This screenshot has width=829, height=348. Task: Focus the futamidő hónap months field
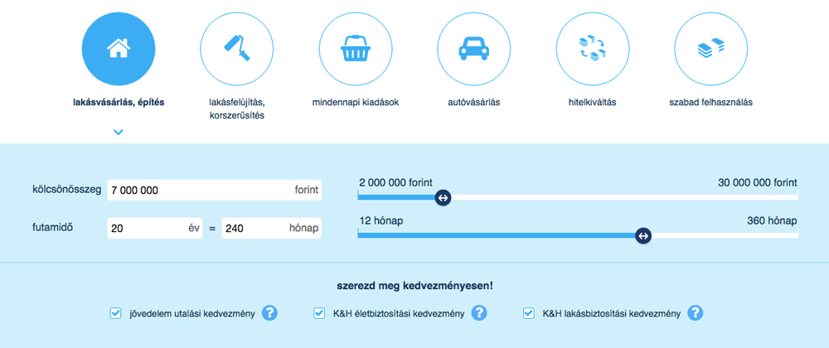(271, 229)
